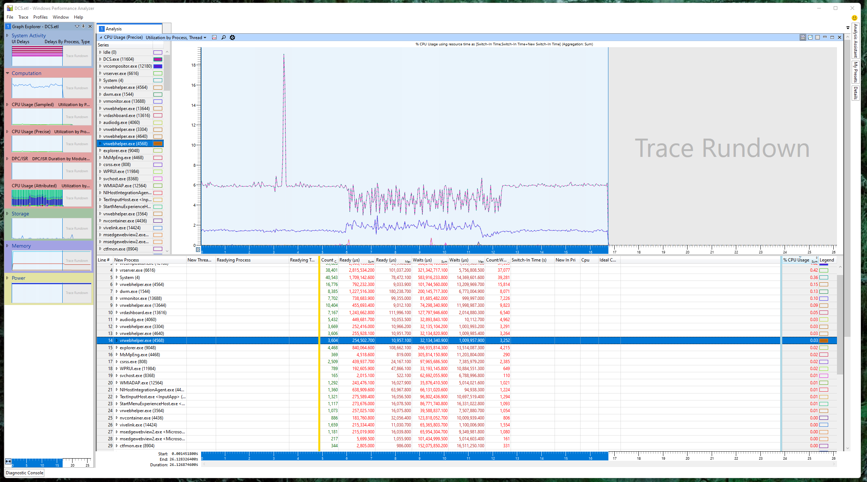Expand DCS.exe (11604) in series list

[x=100, y=59]
